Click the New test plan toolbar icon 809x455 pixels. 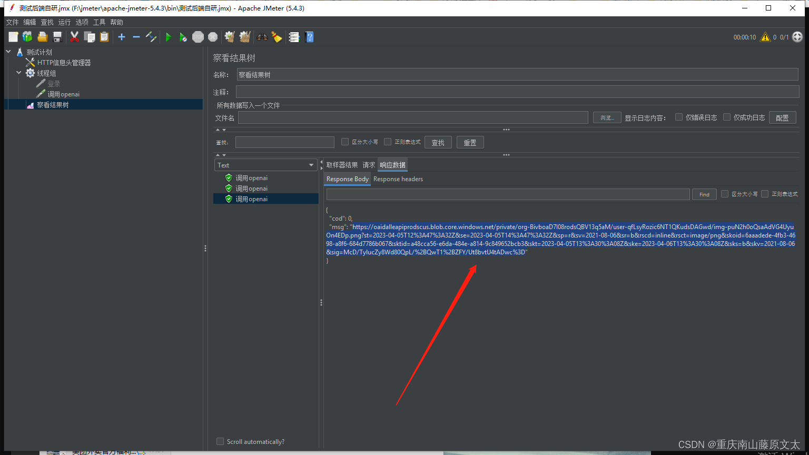(x=13, y=37)
